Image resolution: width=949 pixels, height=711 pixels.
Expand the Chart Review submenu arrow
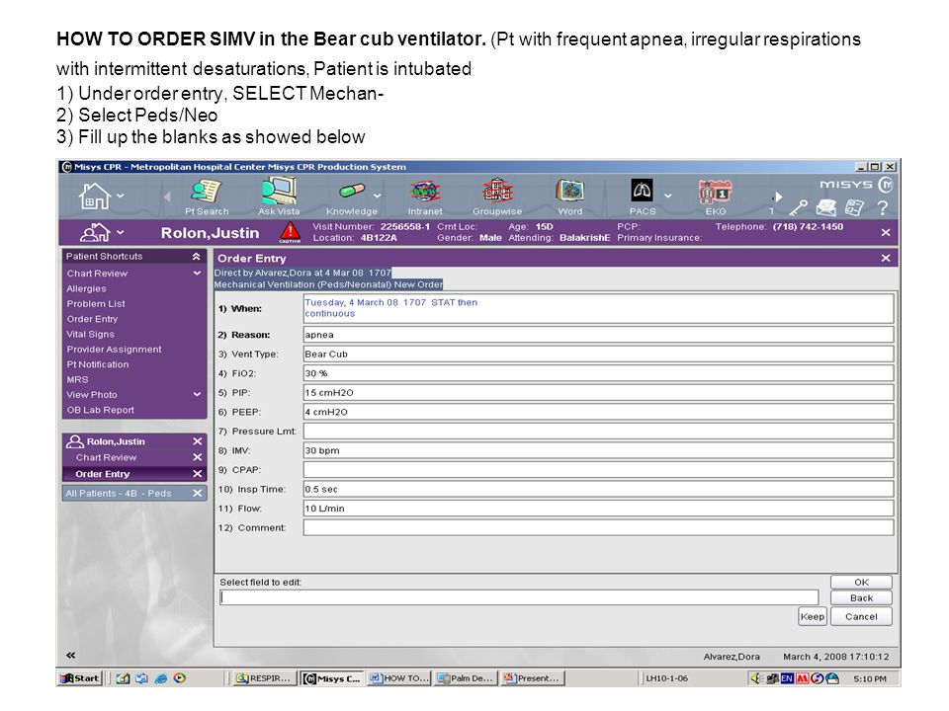(197, 274)
